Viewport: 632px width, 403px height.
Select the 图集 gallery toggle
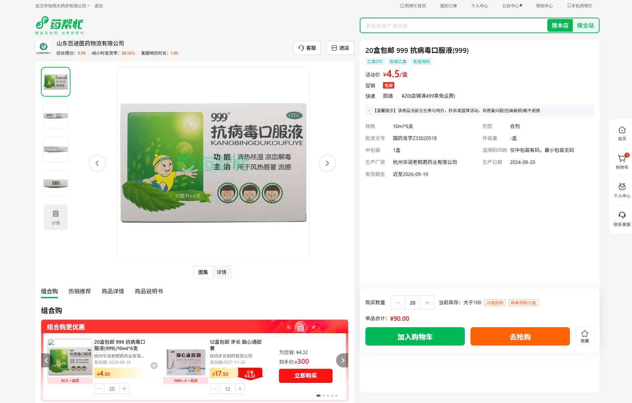point(203,272)
